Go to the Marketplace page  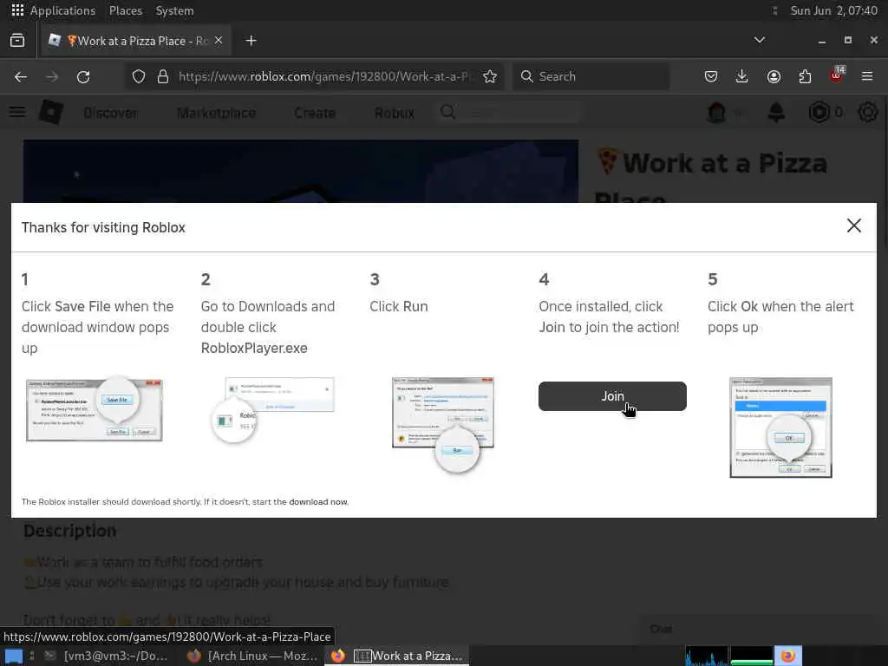tap(216, 113)
